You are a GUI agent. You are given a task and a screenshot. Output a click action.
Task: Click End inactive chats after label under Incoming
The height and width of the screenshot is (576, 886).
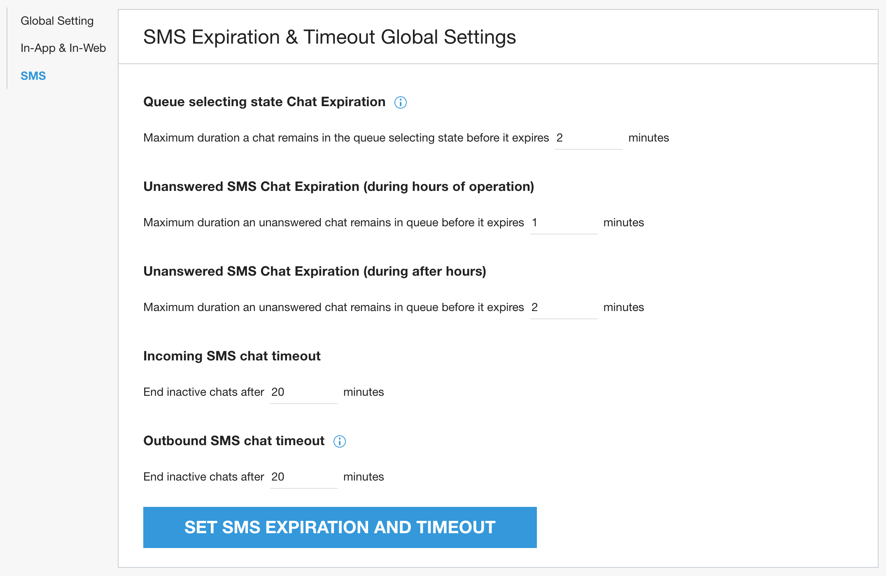203,392
